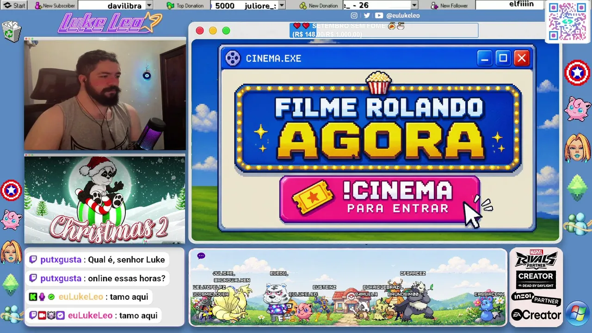Image resolution: width=592 pixels, height=333 pixels.
Task: Click the yellow traffic-light window button
Action: coord(213,31)
